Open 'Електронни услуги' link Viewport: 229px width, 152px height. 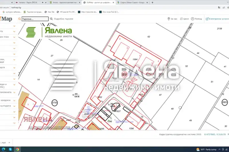[x=219, y=19]
